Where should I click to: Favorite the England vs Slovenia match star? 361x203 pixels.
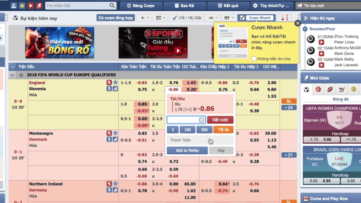115,83
